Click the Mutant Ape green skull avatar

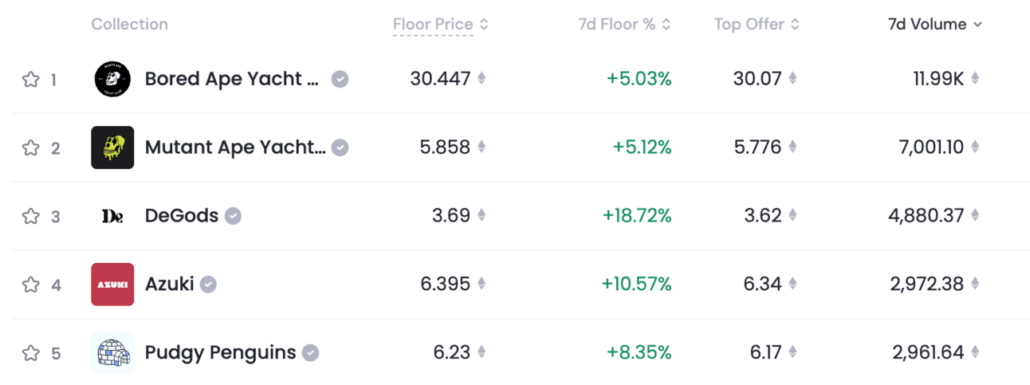tap(112, 147)
